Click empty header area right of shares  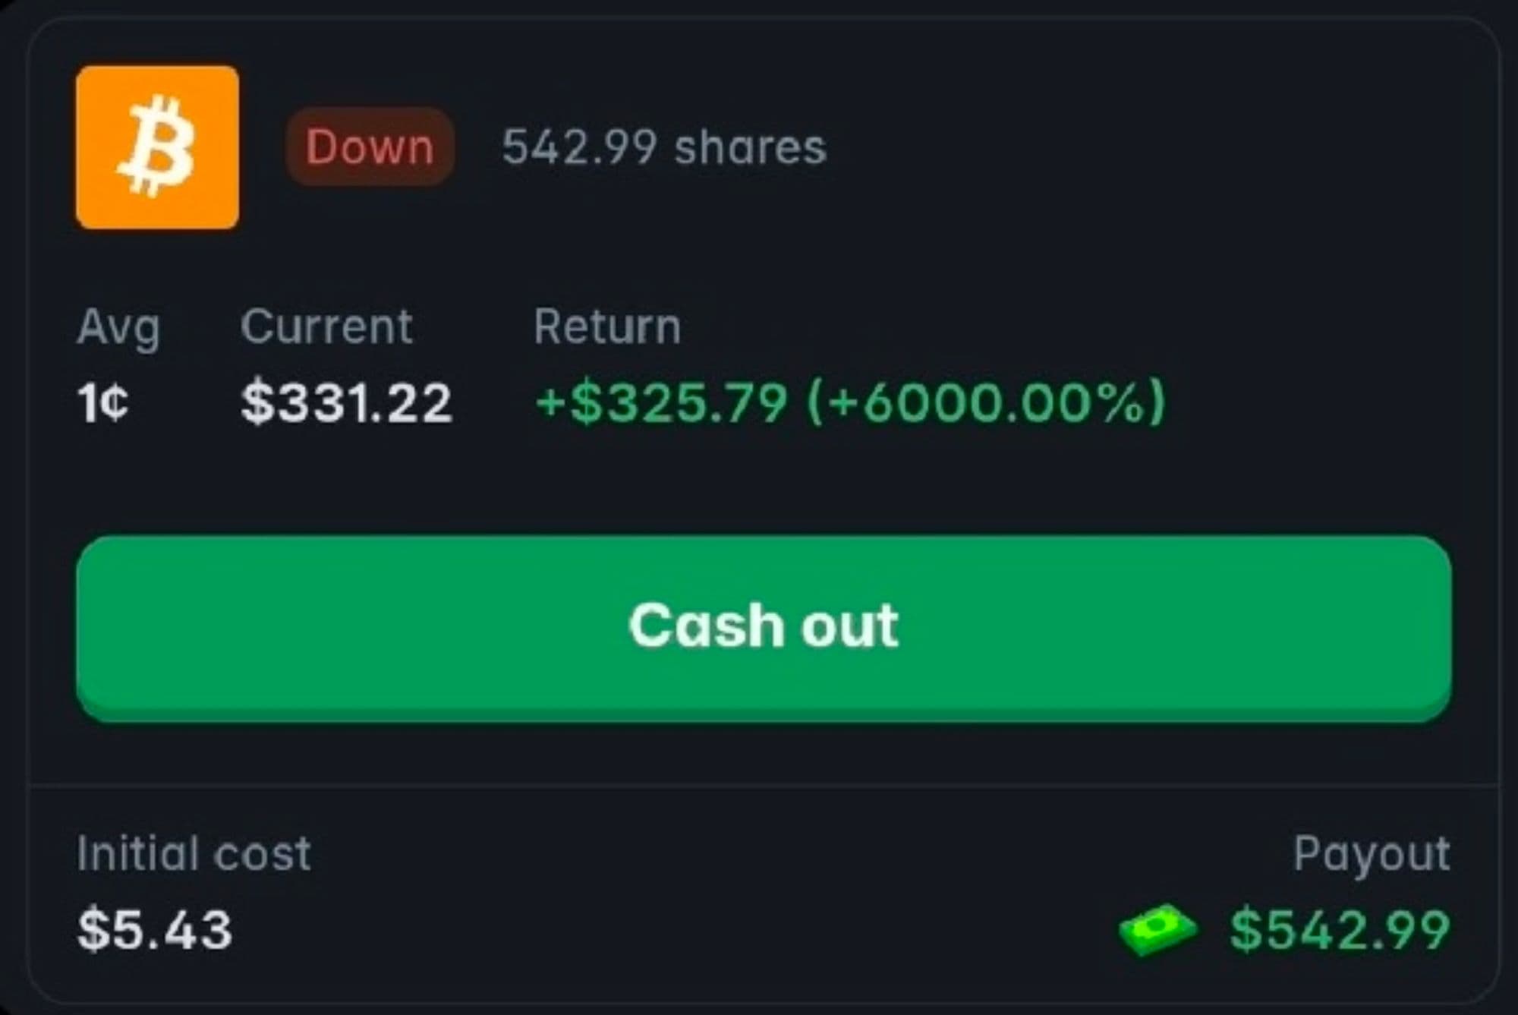point(1138,147)
